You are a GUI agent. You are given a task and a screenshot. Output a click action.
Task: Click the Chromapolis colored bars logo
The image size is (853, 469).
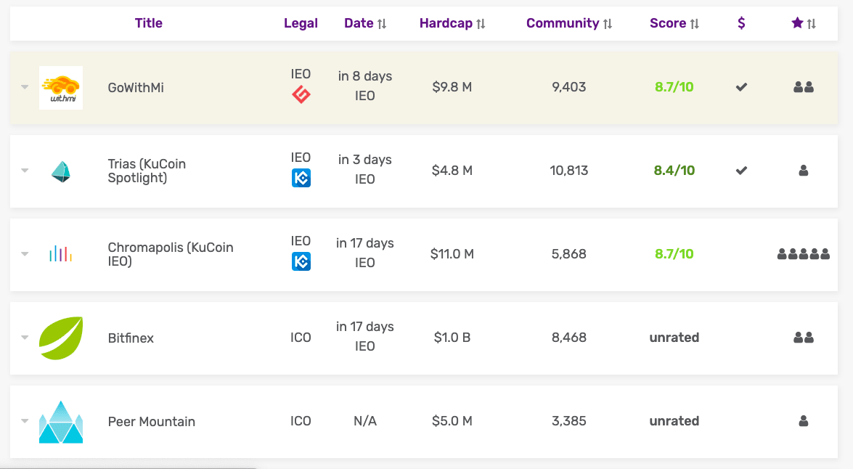pos(61,254)
